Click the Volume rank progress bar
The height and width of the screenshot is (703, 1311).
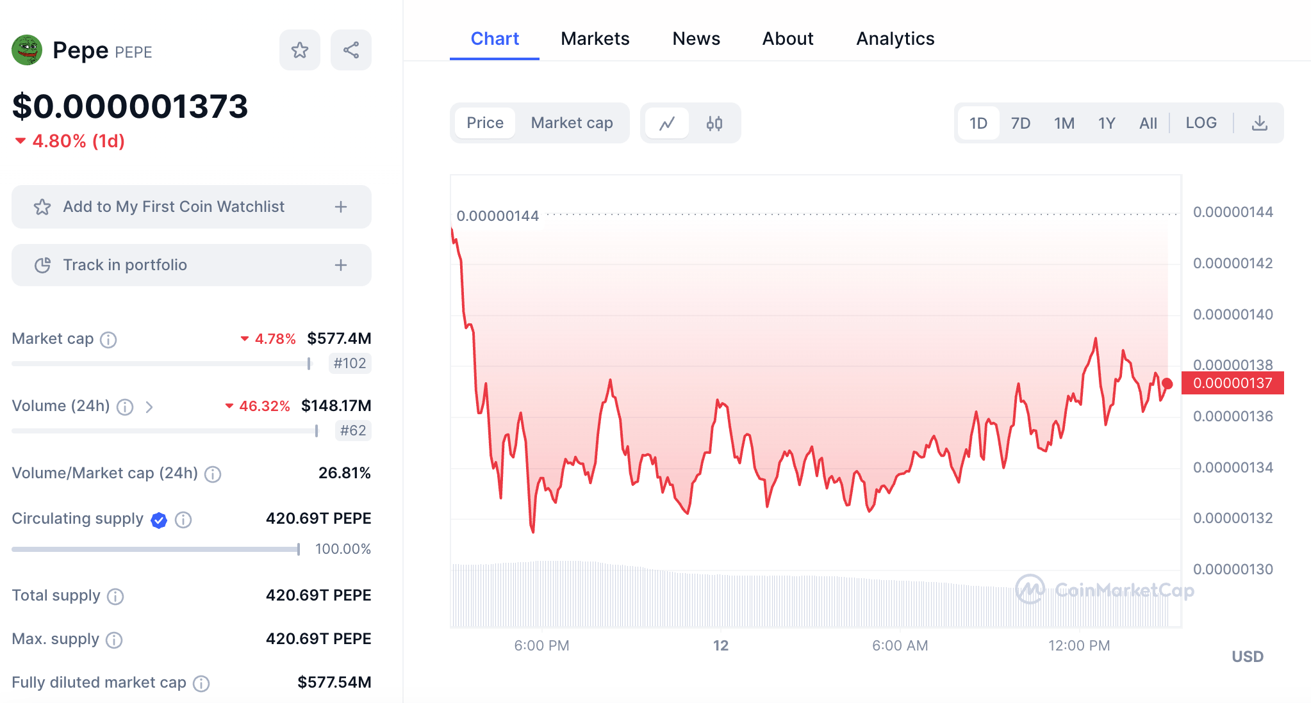(x=165, y=431)
